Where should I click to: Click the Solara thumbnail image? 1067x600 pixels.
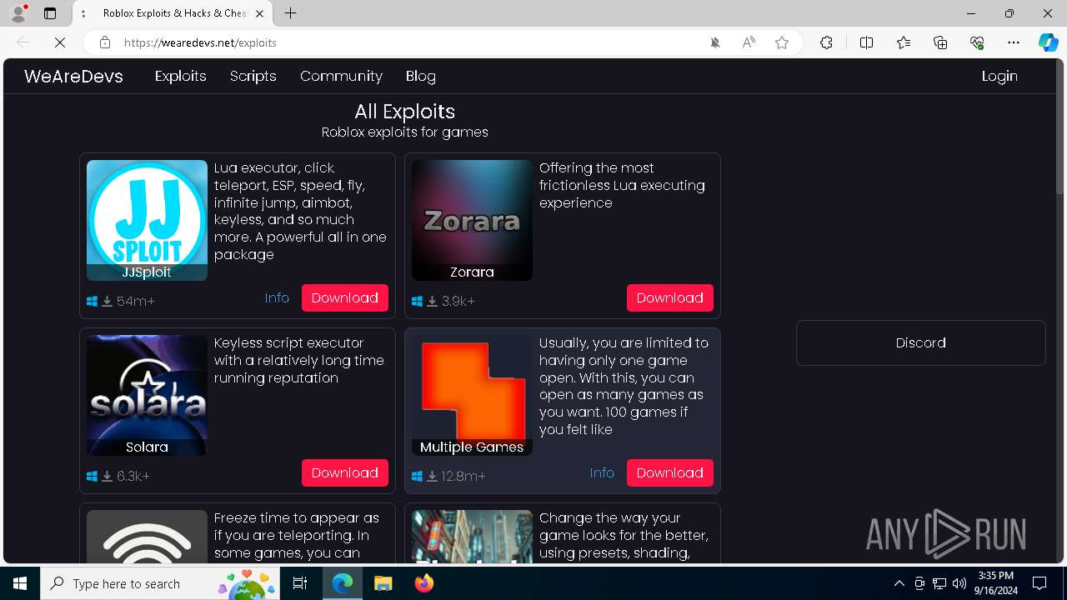pos(147,395)
